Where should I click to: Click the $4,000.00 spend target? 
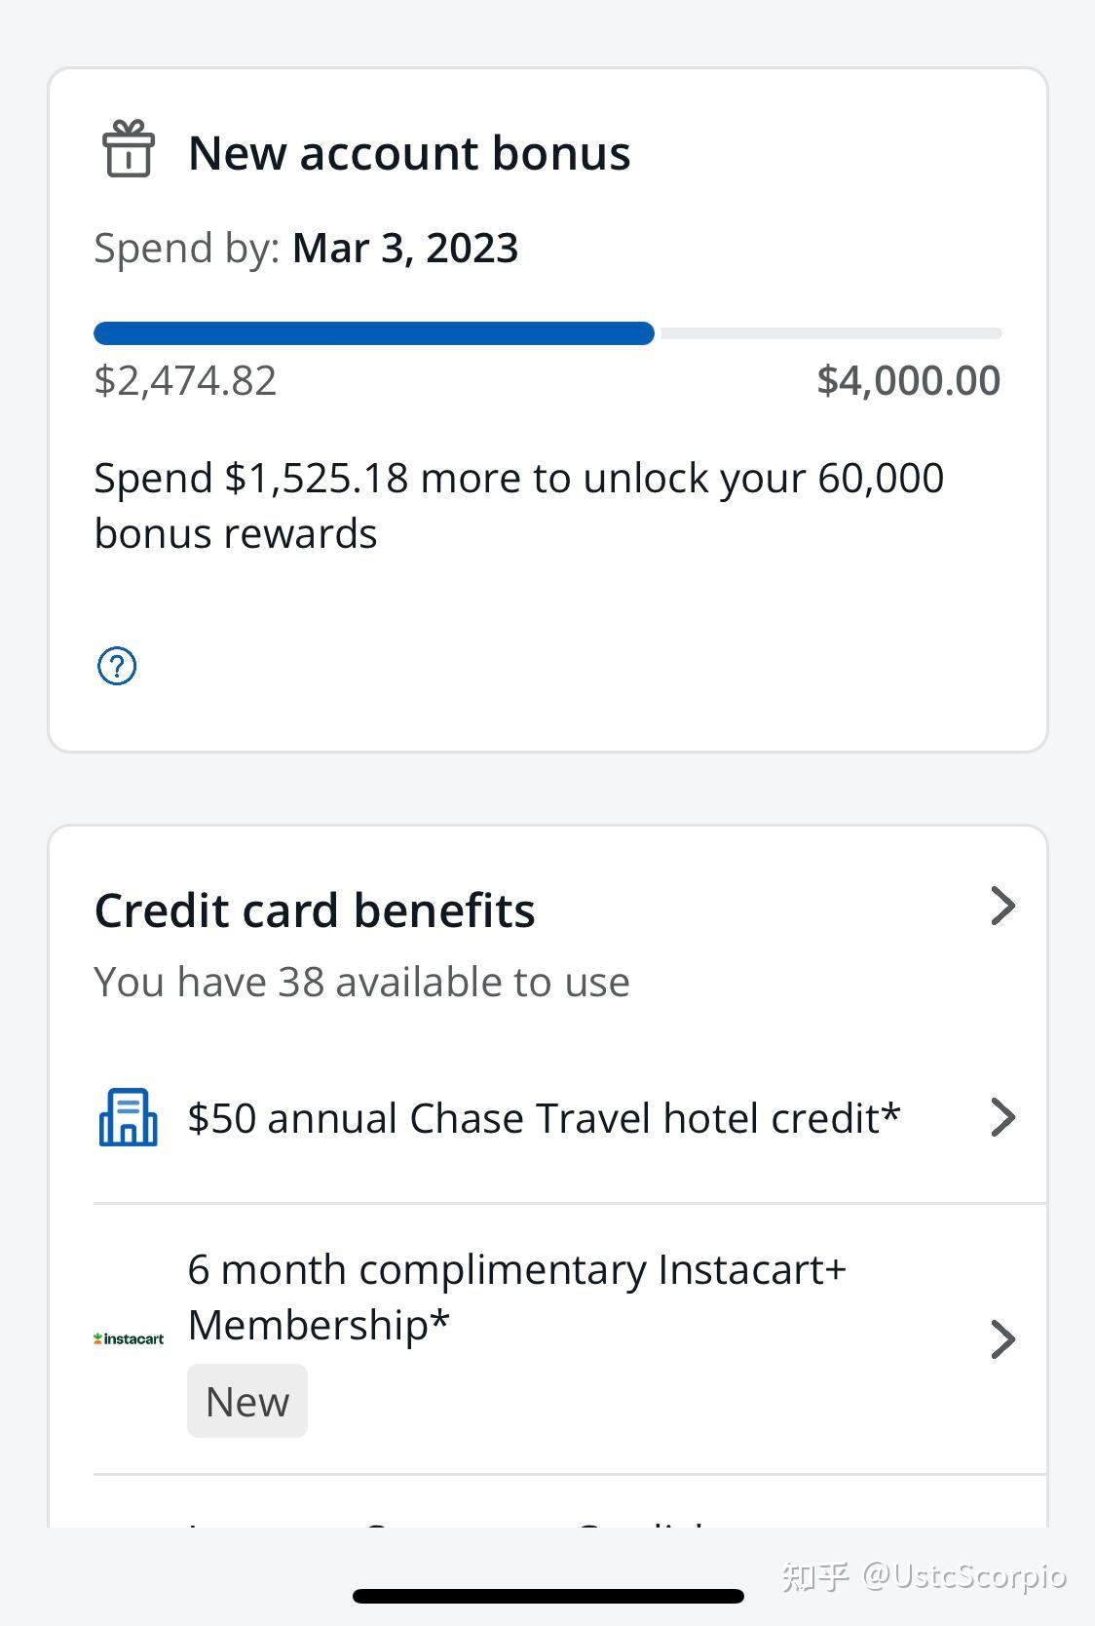(908, 380)
